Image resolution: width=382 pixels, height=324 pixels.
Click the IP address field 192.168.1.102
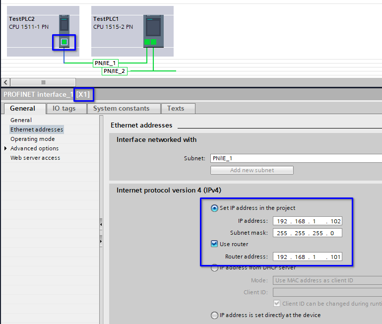pyautogui.click(x=308, y=221)
